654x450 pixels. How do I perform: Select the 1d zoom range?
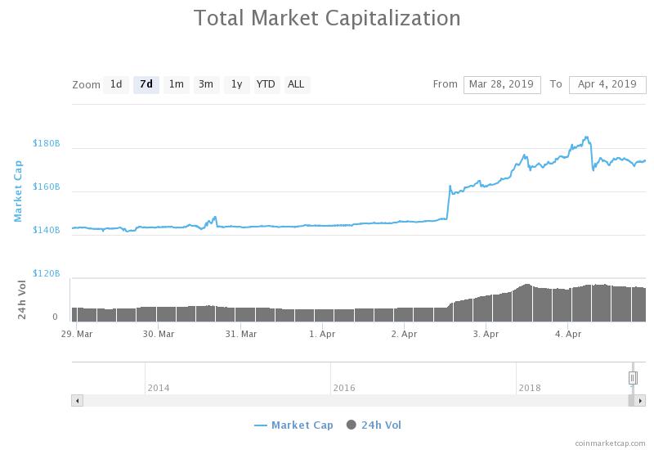pyautogui.click(x=116, y=84)
